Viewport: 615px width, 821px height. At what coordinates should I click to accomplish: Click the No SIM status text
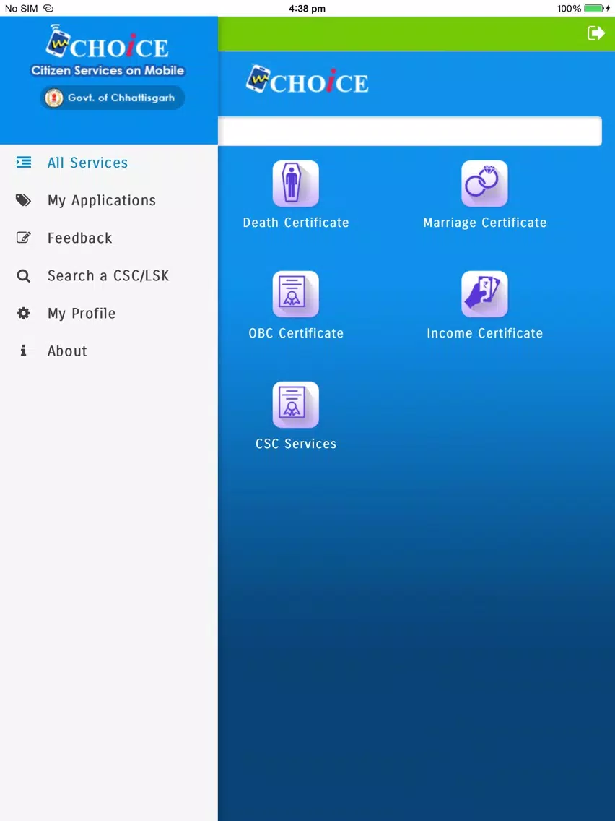point(21,9)
